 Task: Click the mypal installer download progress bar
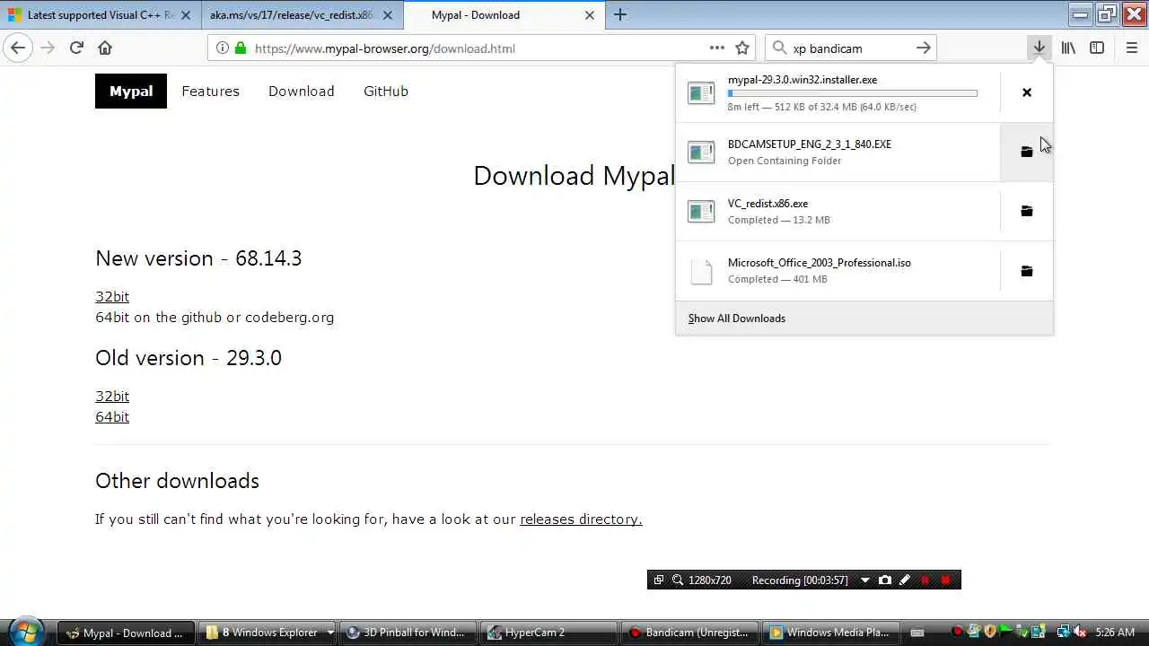tap(853, 93)
